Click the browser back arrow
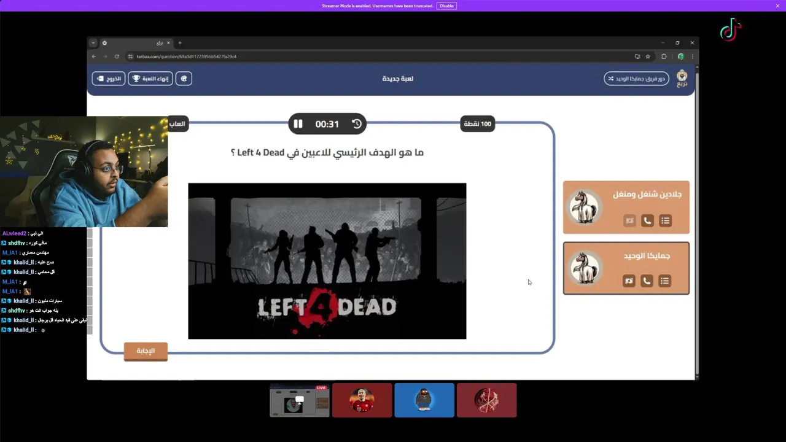The image size is (786, 442). coord(94,56)
